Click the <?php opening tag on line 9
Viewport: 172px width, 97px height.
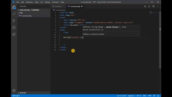[66, 33]
